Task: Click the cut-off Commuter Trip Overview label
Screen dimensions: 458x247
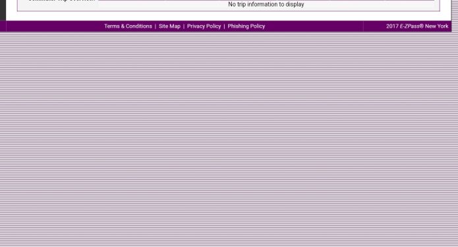Action: (x=61, y=1)
